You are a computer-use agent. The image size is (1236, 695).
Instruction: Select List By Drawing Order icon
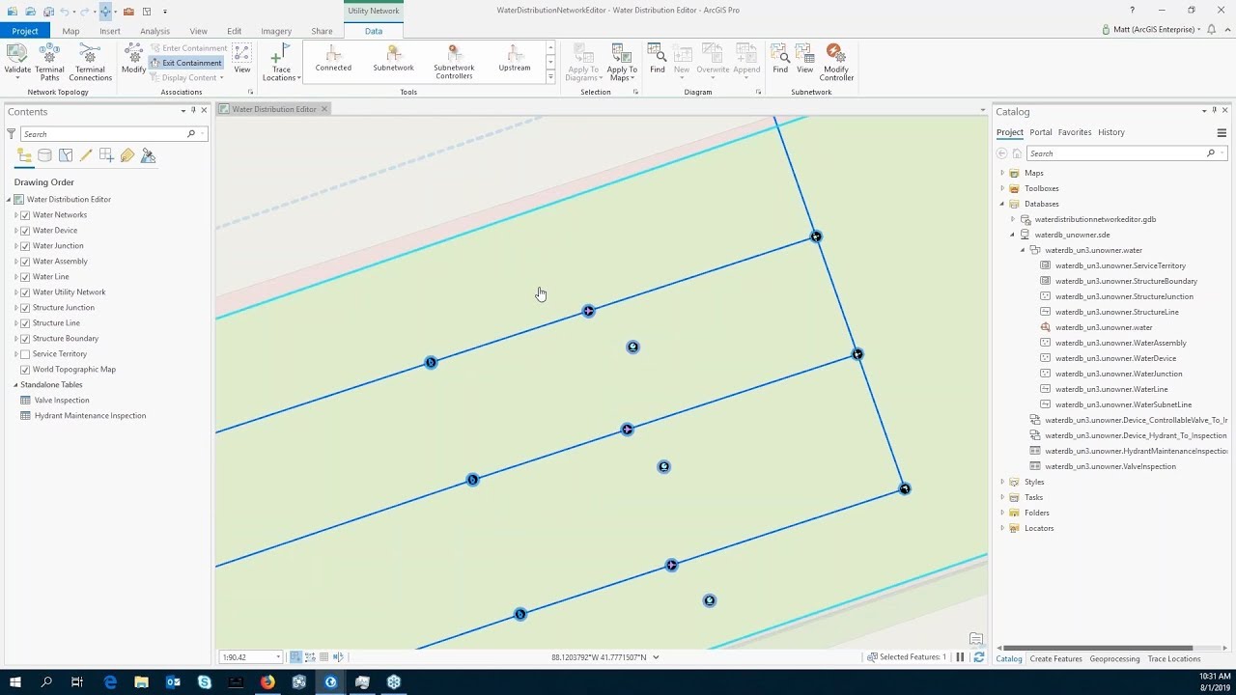click(x=24, y=155)
